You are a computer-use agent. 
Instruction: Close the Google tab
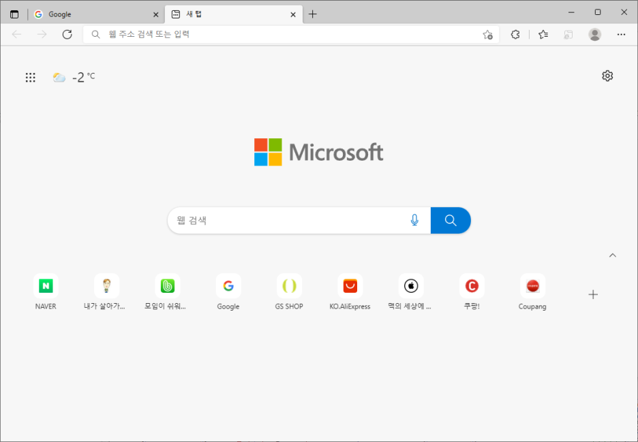point(155,14)
